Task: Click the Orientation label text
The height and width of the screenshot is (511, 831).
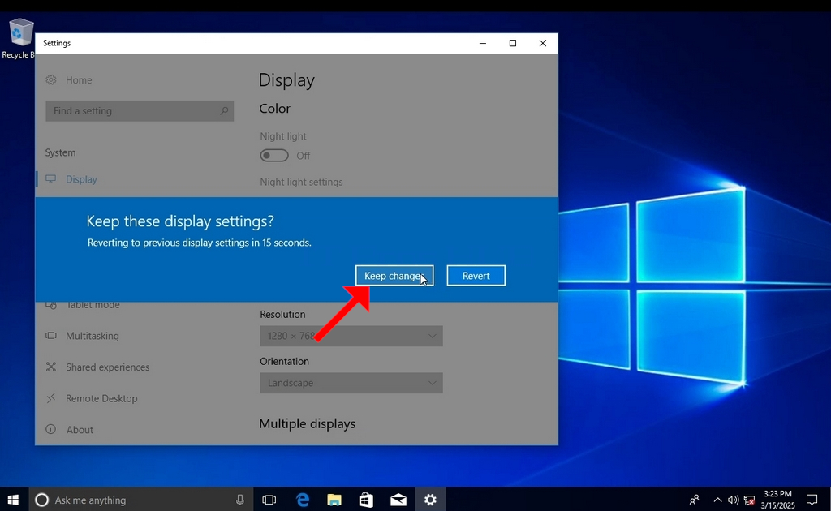Action: [x=284, y=361]
